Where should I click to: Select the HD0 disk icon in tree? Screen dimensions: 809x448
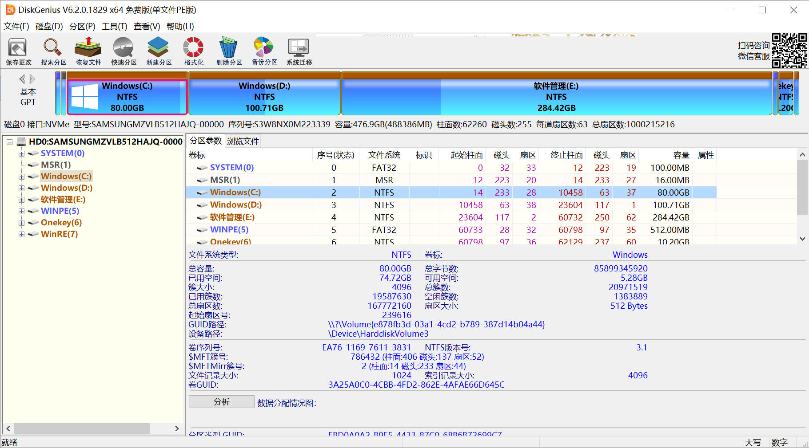coord(21,142)
